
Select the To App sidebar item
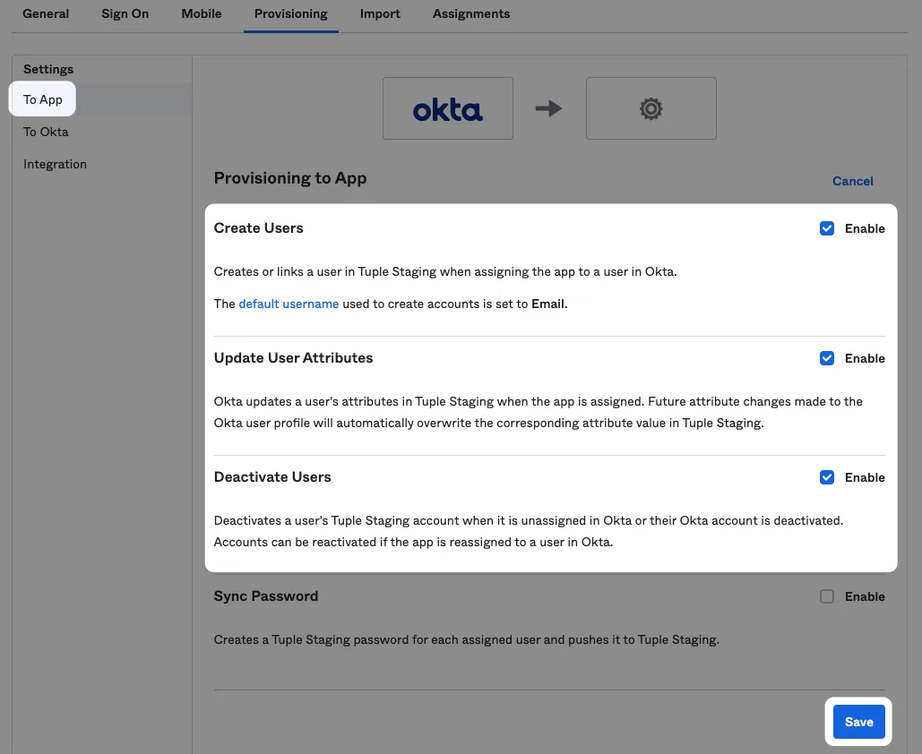tap(42, 99)
